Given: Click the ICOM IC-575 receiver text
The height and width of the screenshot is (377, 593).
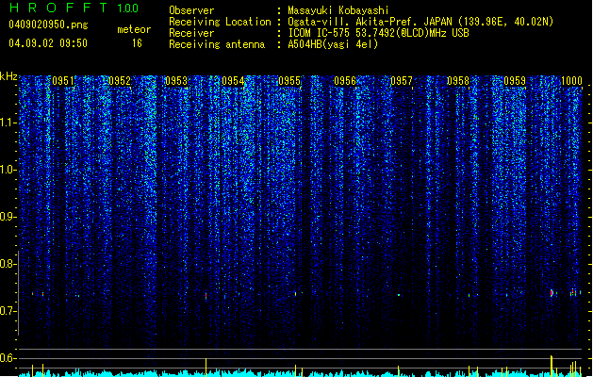Looking at the screenshot, I should (x=378, y=33).
